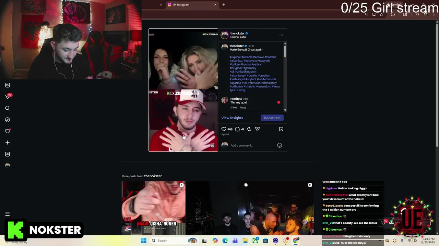Open Microsoft Store from the taskbar

tap(265, 241)
